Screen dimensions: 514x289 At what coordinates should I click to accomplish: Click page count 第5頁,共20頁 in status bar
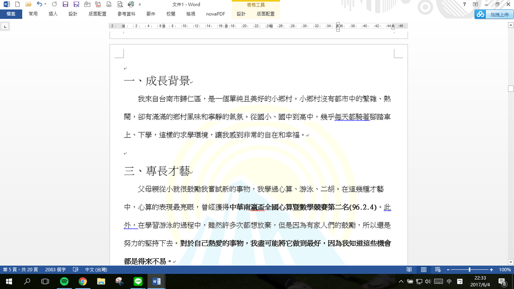click(x=20, y=270)
